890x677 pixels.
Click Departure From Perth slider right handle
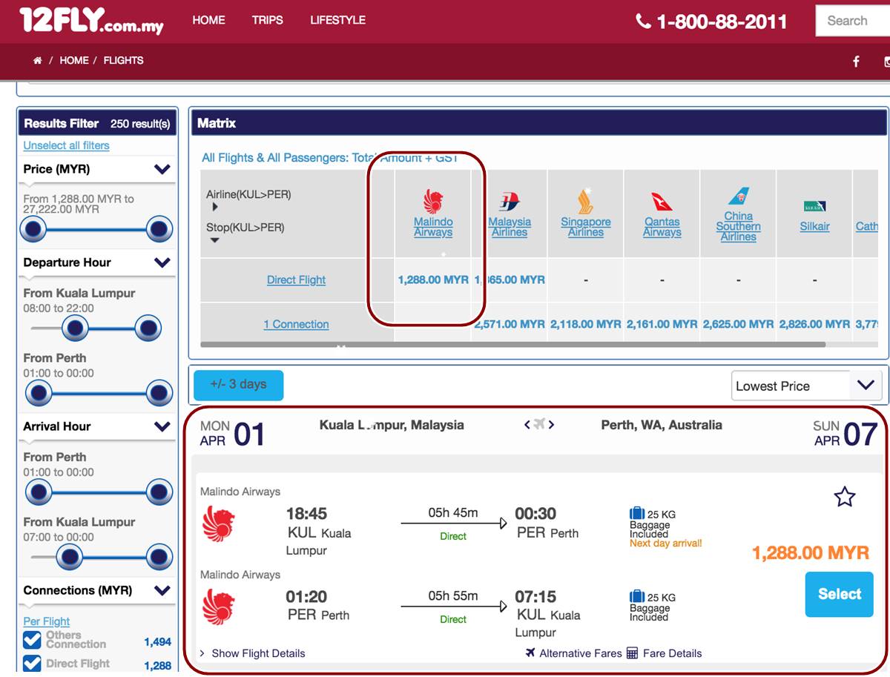[159, 393]
